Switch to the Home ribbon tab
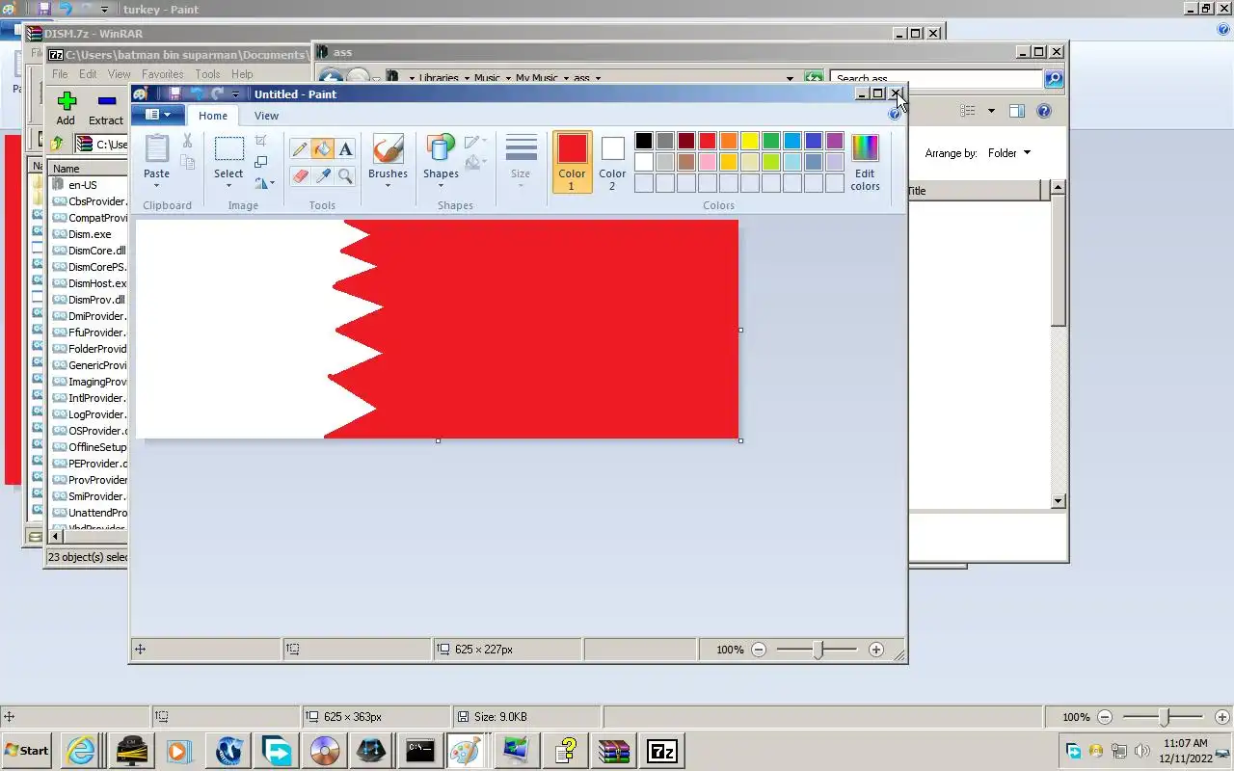Screen dimensions: 1234x771 [213, 116]
